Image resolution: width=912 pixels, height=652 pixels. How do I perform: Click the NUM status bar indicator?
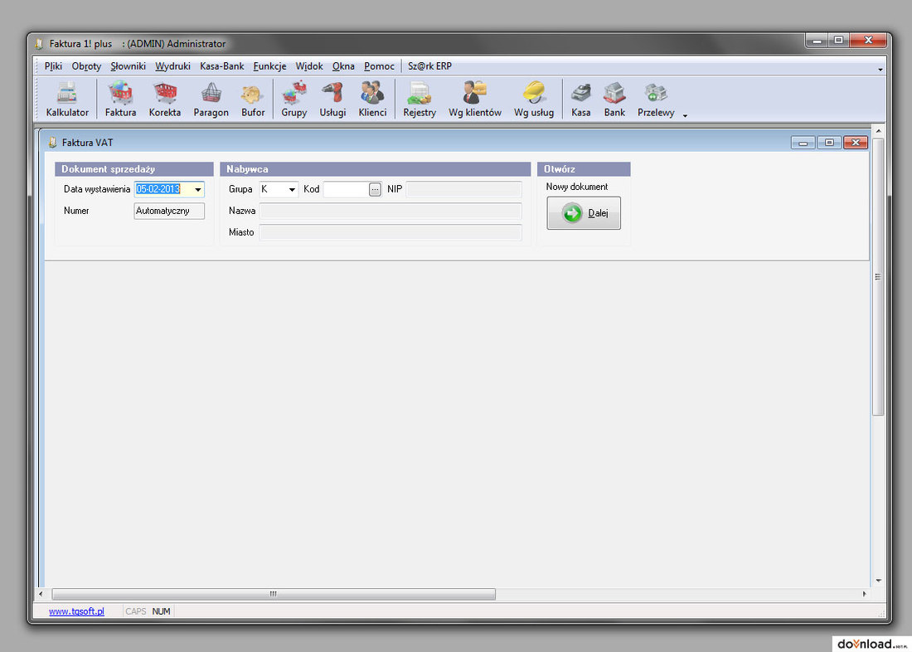tap(161, 611)
